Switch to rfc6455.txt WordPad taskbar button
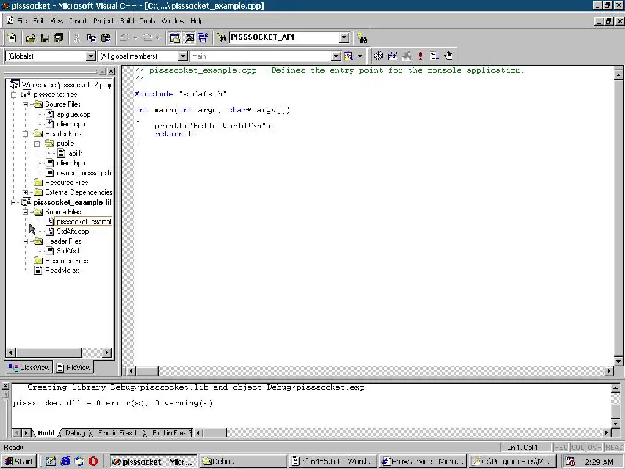Image resolution: width=625 pixels, height=469 pixels. [333, 462]
